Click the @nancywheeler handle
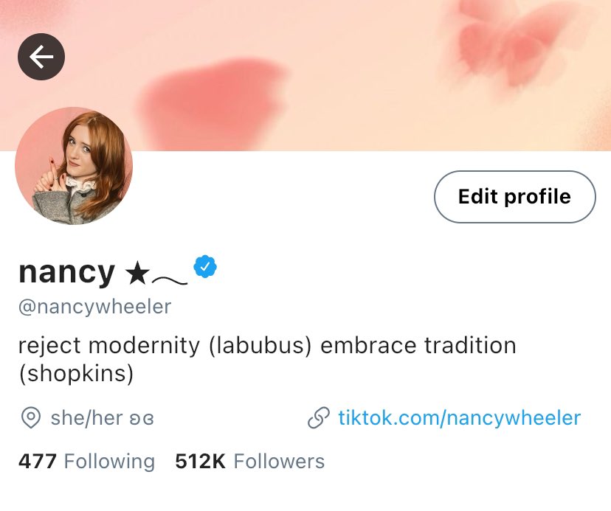 click(x=94, y=307)
